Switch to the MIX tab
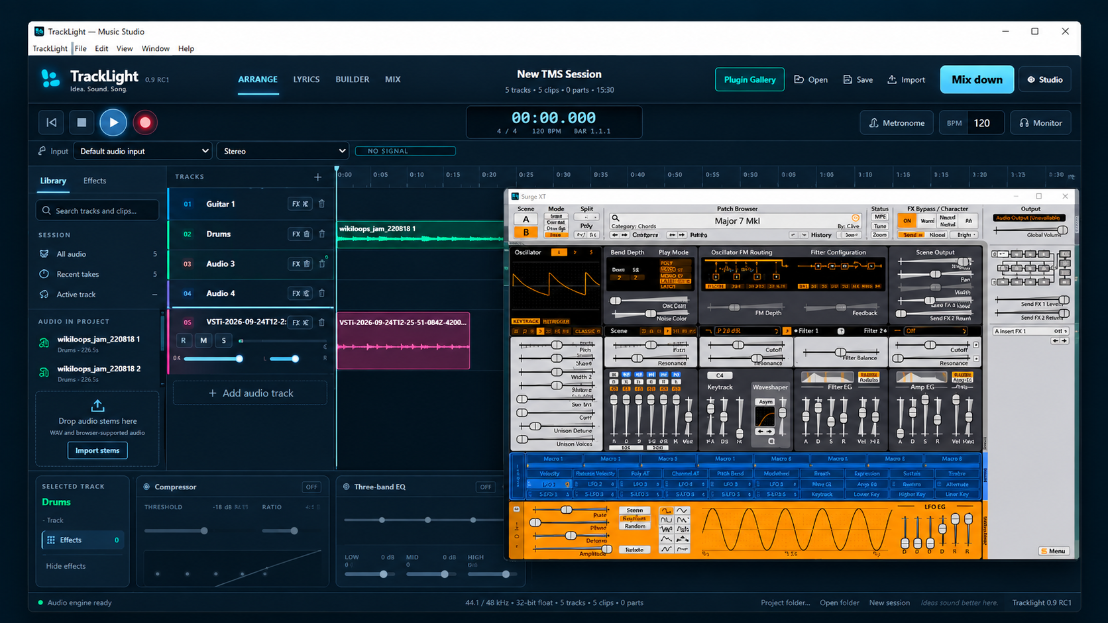The height and width of the screenshot is (623, 1108). tap(393, 79)
